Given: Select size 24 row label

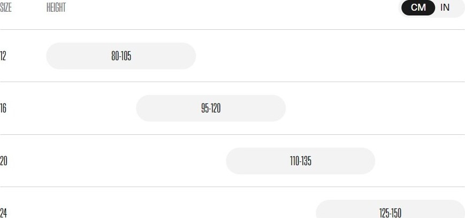Looking at the screenshot, I should 4,213.
